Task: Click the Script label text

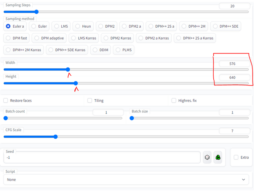Action: coord(10,171)
